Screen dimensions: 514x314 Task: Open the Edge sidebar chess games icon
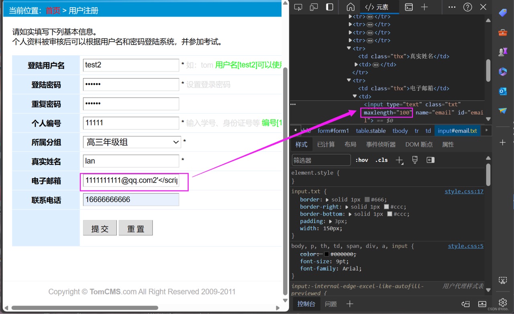503,52
